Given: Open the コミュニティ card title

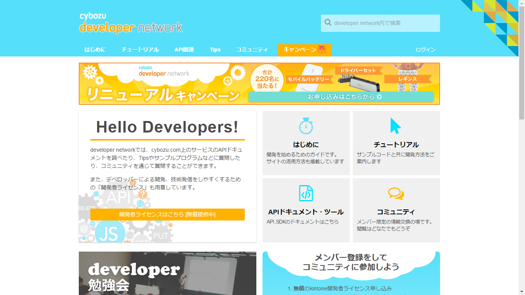Looking at the screenshot, I should pos(396,212).
